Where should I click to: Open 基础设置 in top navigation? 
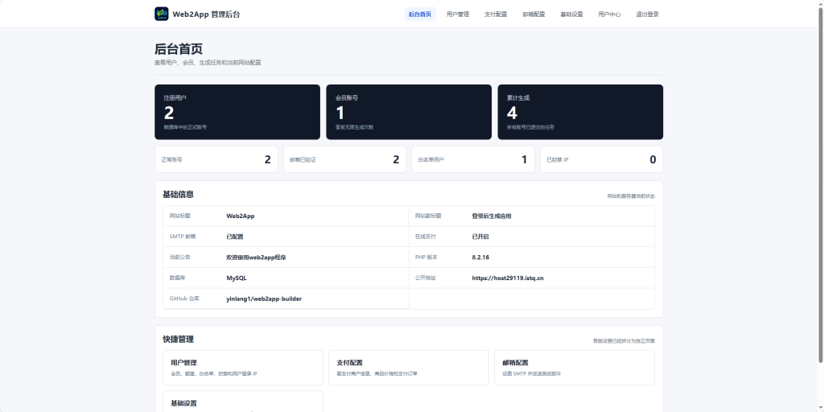click(571, 14)
